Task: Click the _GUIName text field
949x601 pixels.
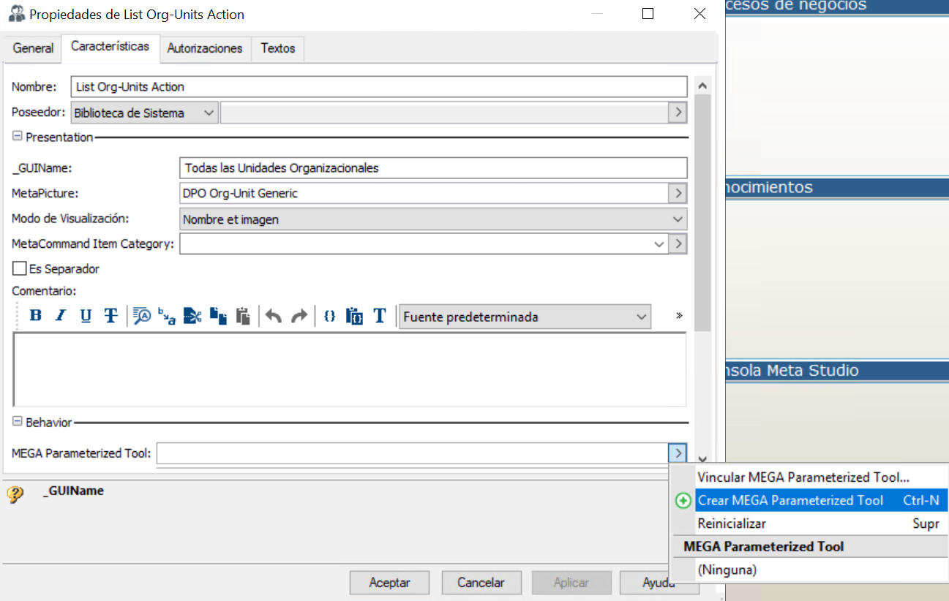Action: 433,167
